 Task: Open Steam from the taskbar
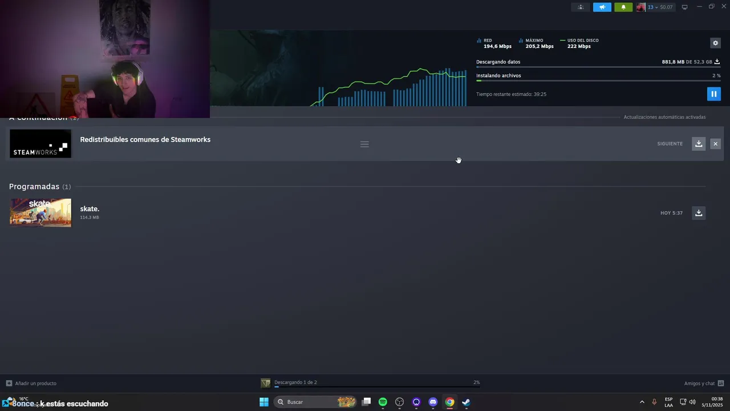[x=466, y=402]
